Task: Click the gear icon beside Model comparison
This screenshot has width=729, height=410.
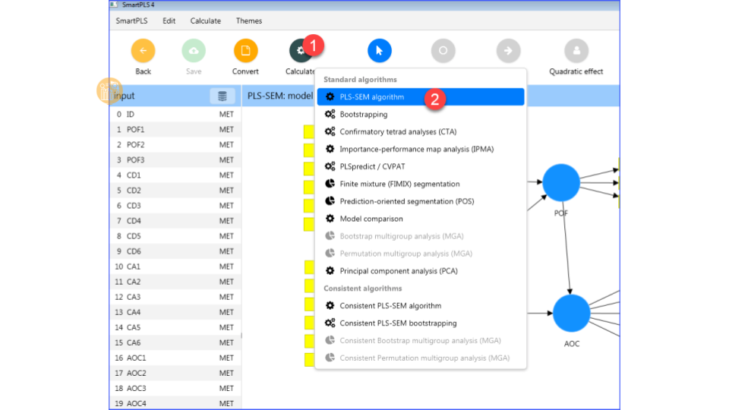Action: [330, 219]
